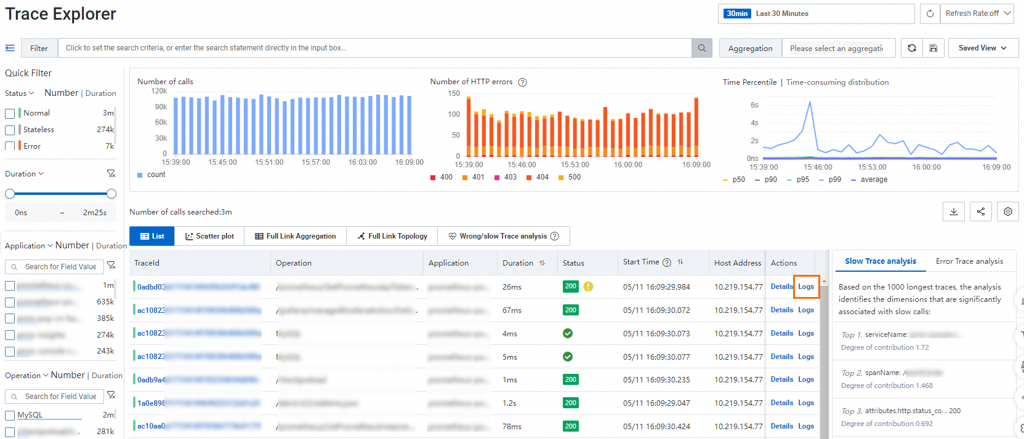This screenshot has width=1024, height=439.
Task: Clear the Duration filter icon
Action: (x=111, y=174)
